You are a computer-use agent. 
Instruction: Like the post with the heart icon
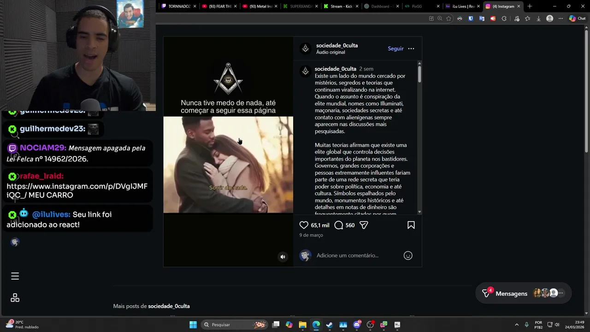tap(304, 225)
